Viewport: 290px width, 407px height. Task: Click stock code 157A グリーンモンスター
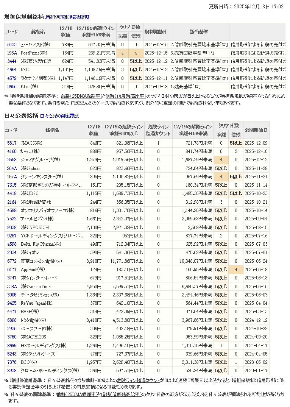point(12,176)
